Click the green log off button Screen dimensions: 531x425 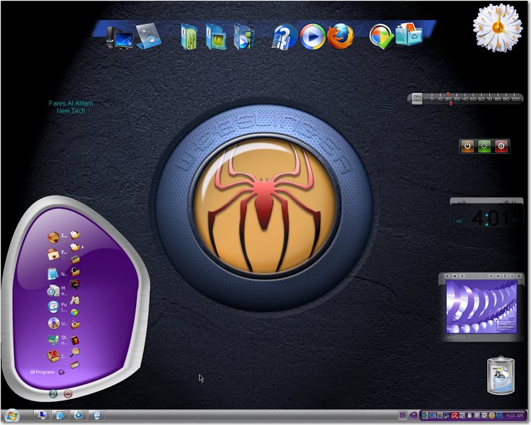pos(53,394)
